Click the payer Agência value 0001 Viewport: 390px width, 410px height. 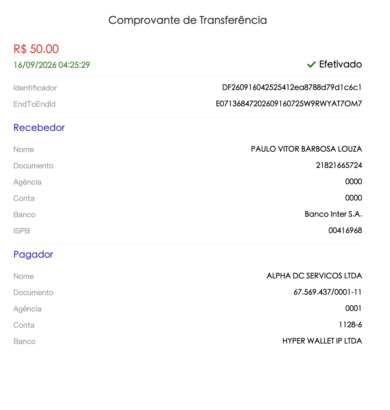click(x=353, y=309)
